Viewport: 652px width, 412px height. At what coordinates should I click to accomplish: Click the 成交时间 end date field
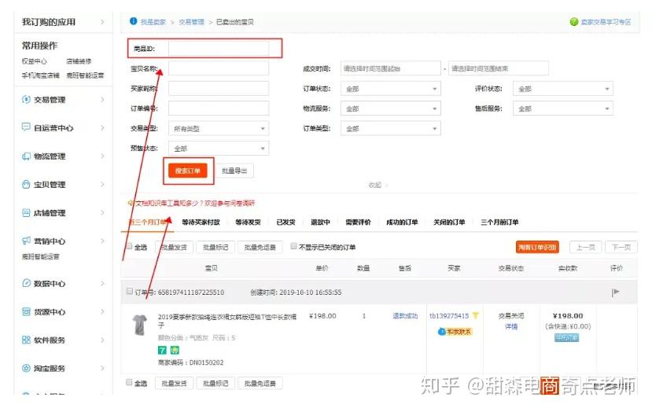click(x=498, y=68)
